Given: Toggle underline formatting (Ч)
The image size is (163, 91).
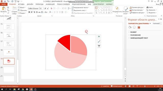Looking at the screenshot, I should coord(34,12).
